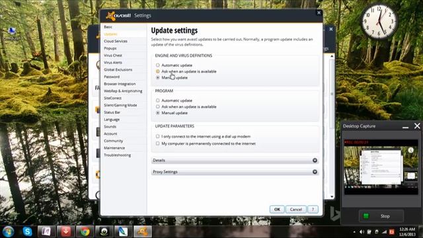Open Community settings
423x238 pixels.
coord(113,141)
